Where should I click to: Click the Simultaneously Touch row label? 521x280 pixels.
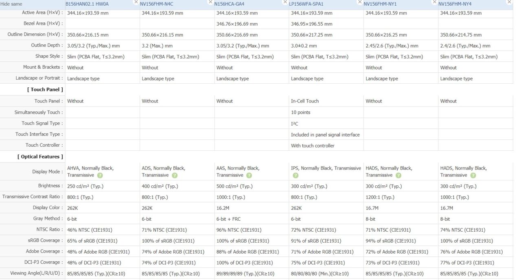pyautogui.click(x=39, y=112)
